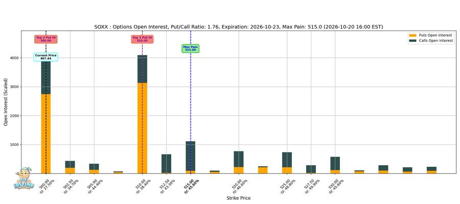Screen dimensions: 460x204
Task: Click the chart title text
Action: pyautogui.click(x=239, y=27)
